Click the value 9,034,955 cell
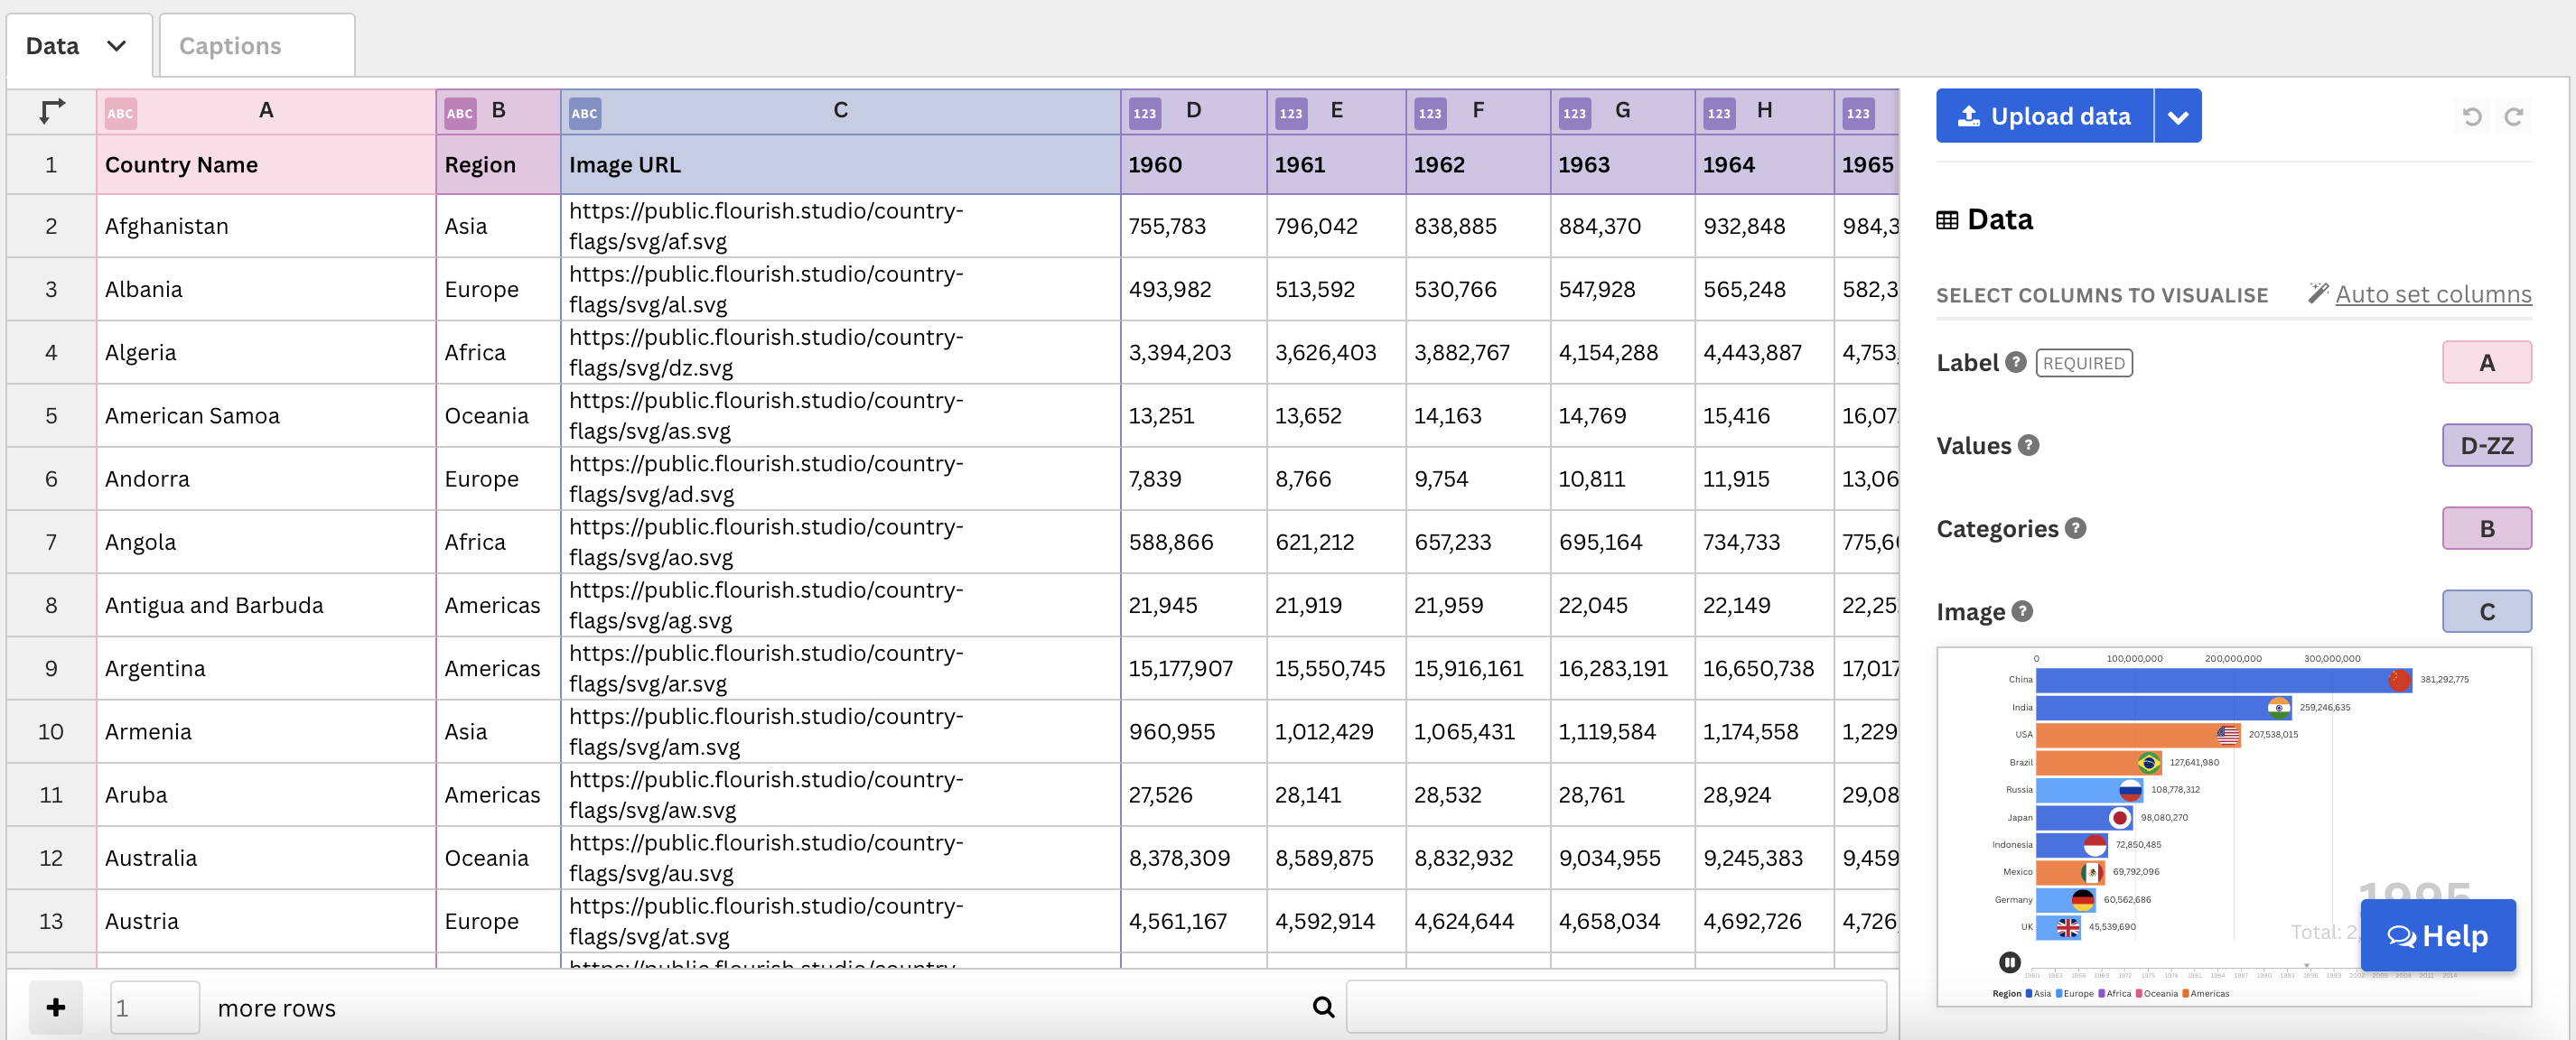The height and width of the screenshot is (1040, 2576). [1622, 859]
